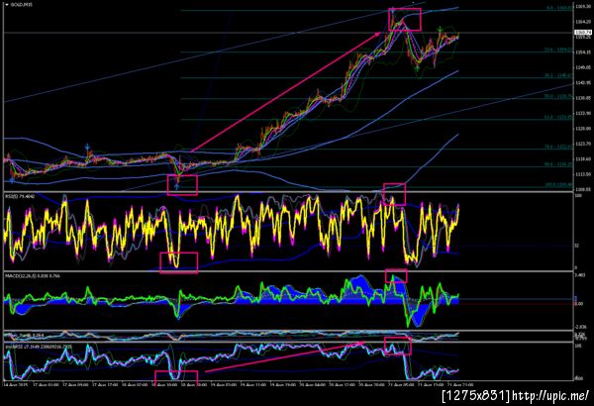Screen dimensions: 594x406
Task: Click the horizontal current-price line
Action: pos(289,33)
